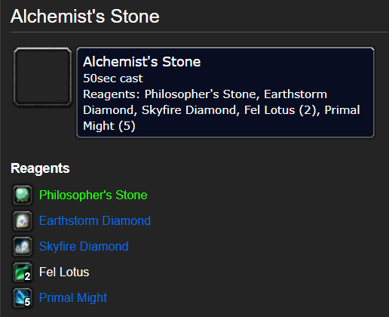Click the Fel Lotus herb icon

pyautogui.click(x=23, y=272)
